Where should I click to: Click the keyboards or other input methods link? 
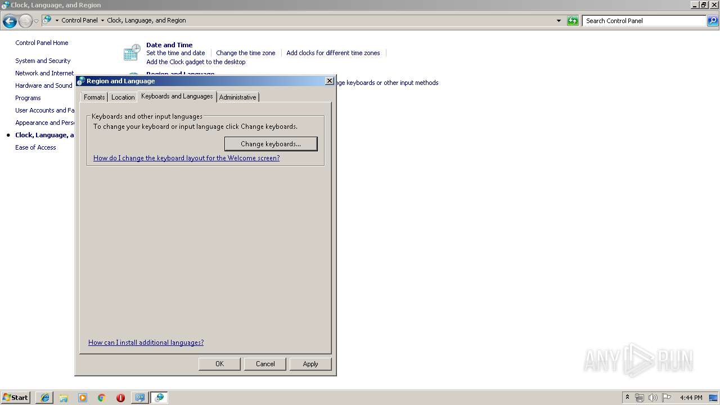[388, 83]
